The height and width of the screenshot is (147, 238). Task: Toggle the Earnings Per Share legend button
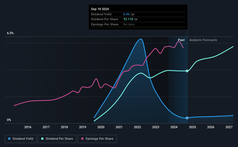(97, 139)
